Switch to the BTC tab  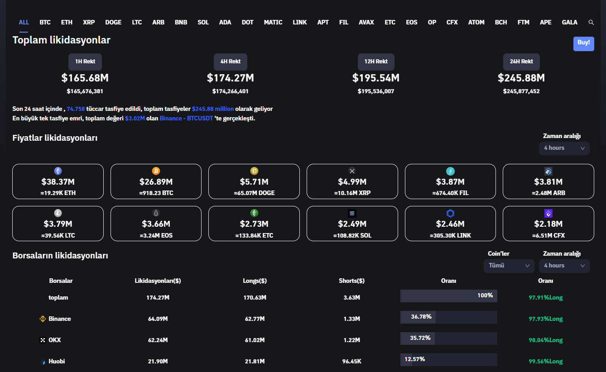pos(45,22)
